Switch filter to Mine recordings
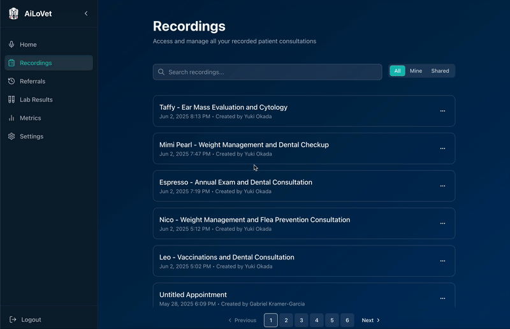This screenshot has width=510, height=329. point(416,71)
